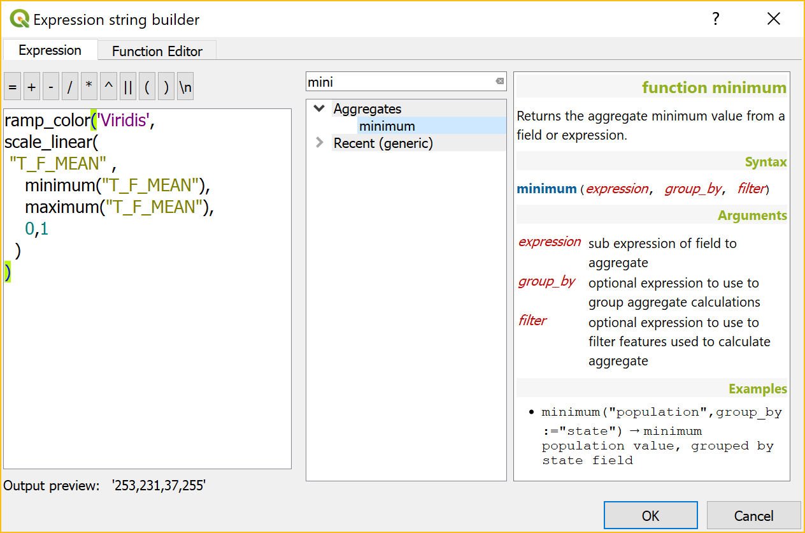
Task: Click the equals operator button
Action: tap(12, 88)
